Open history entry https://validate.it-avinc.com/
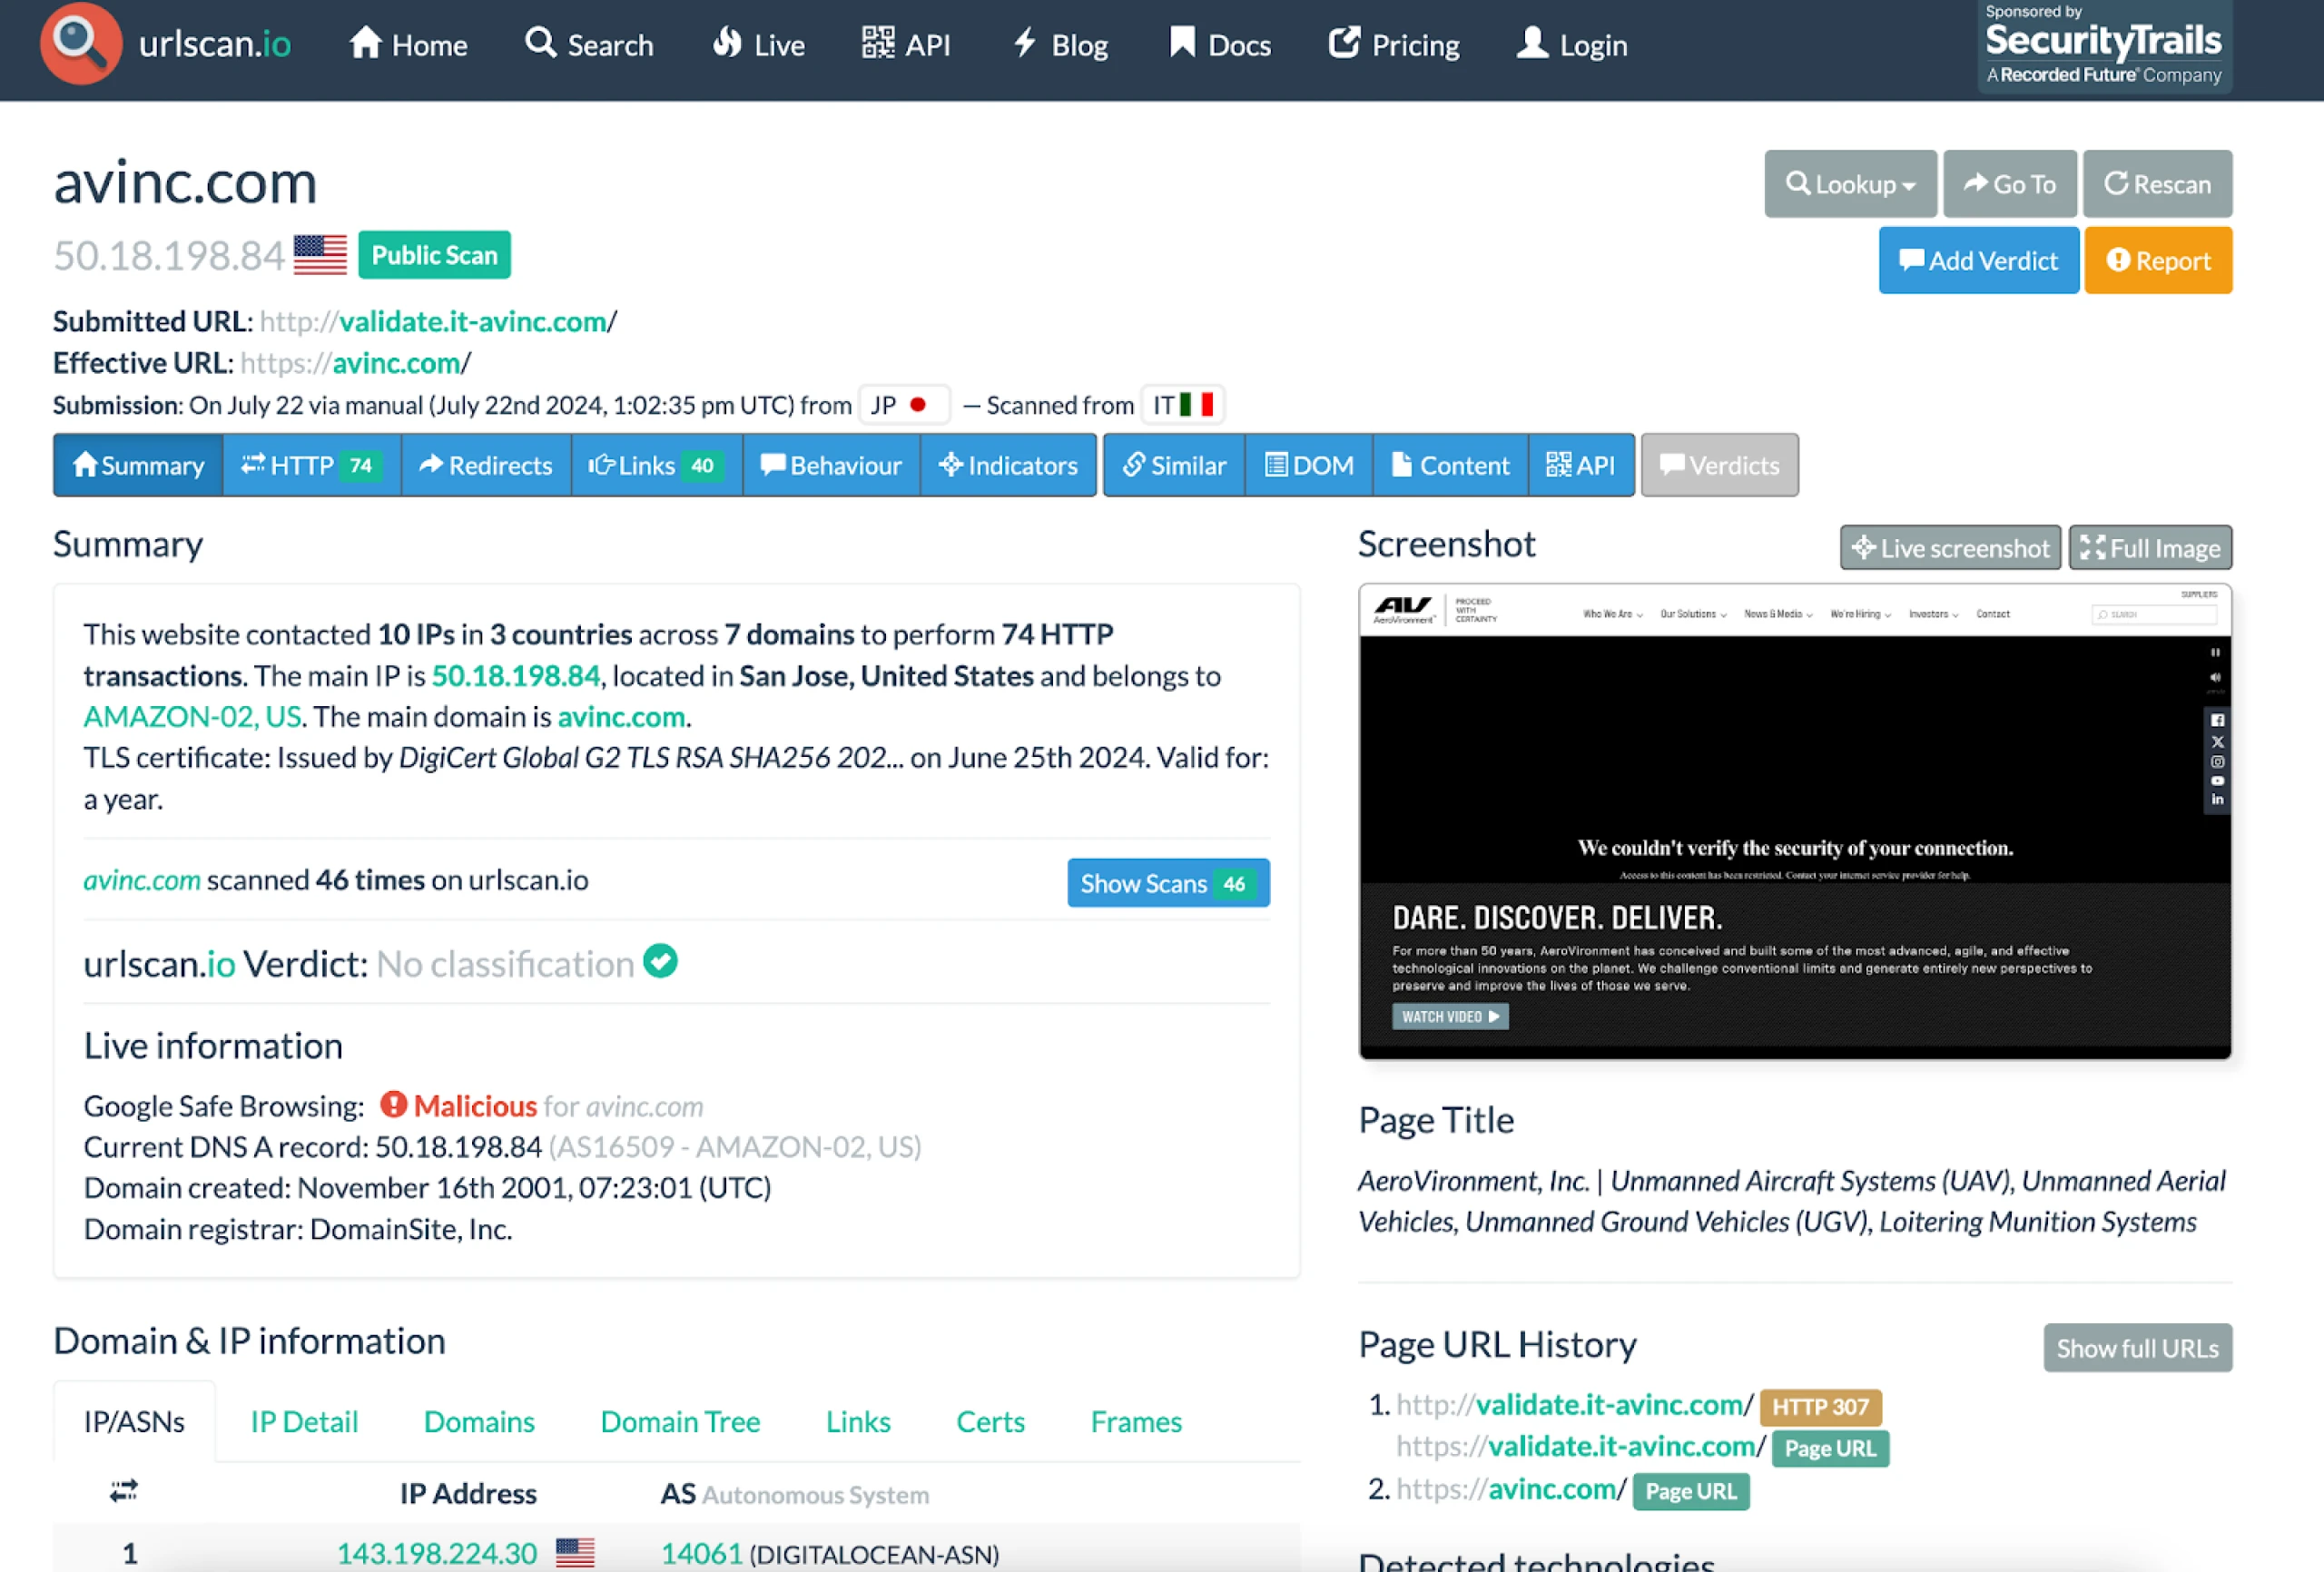Viewport: 2324px width, 1572px height. [1581, 1446]
